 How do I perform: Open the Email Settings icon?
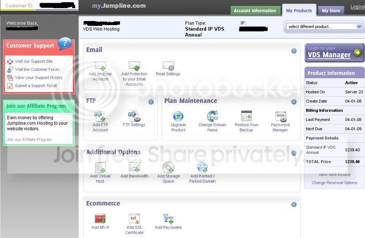[x=168, y=66]
